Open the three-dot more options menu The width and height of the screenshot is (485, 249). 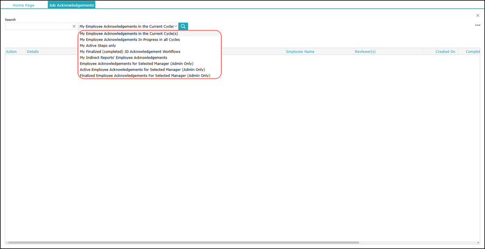pyautogui.click(x=477, y=25)
